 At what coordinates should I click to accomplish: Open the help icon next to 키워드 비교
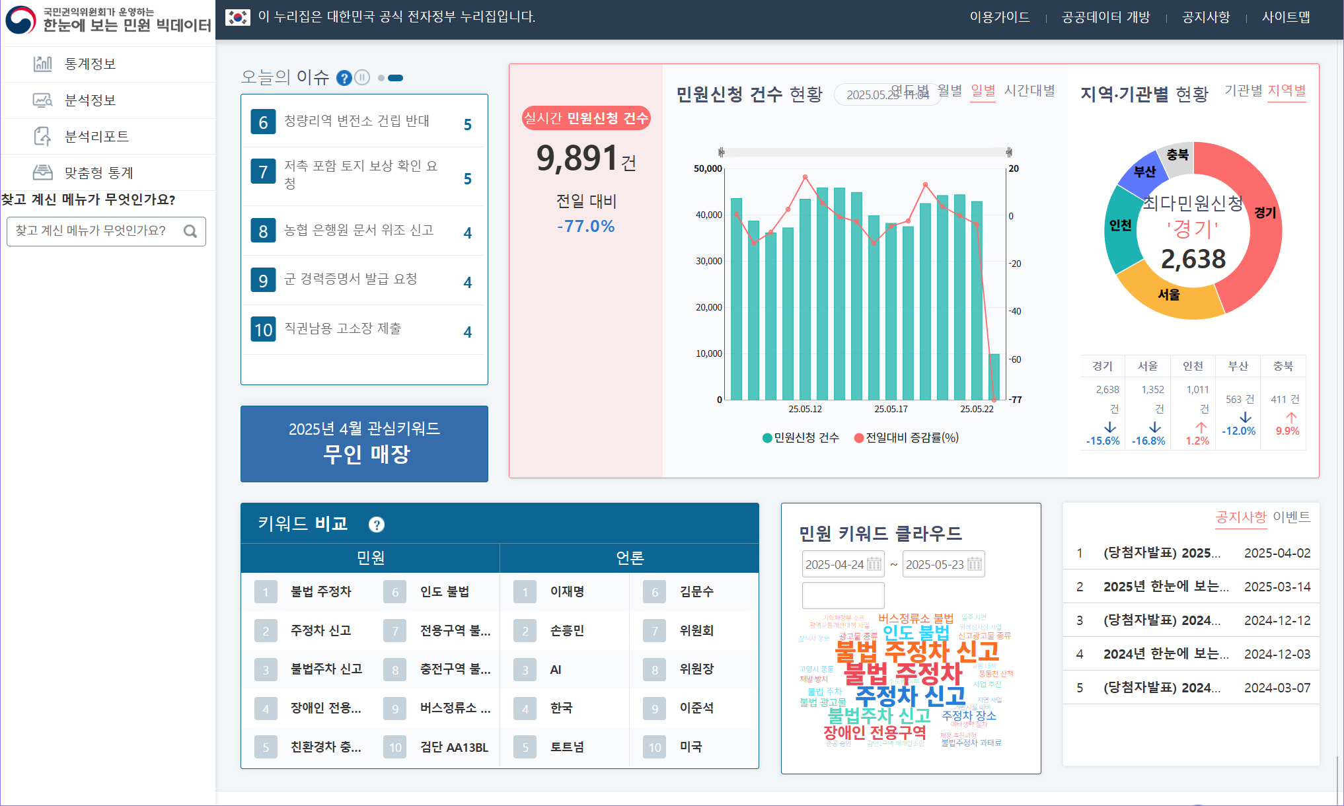377,525
